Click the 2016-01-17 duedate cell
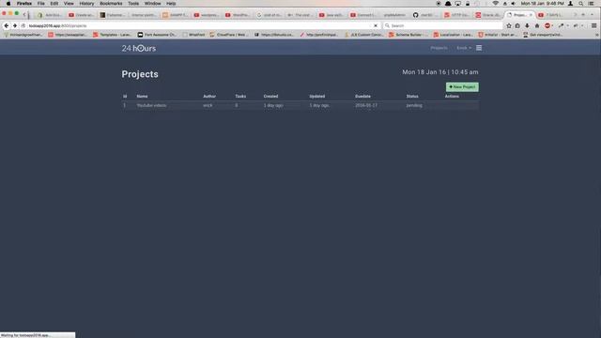Image resolution: width=601 pixels, height=338 pixels. (366, 105)
